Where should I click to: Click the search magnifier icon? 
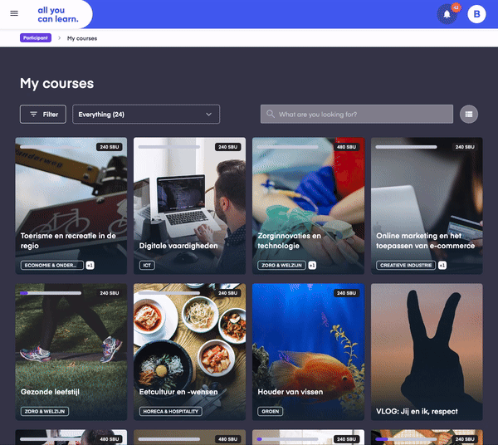pyautogui.click(x=270, y=114)
